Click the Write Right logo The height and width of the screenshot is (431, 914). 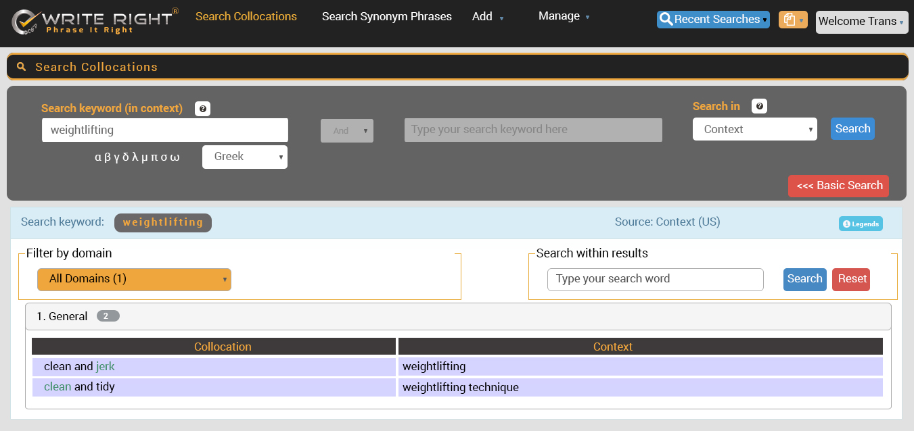pos(95,21)
